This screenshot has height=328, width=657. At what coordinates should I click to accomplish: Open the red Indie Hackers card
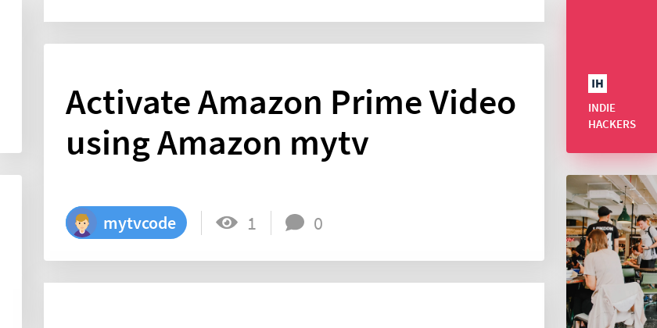point(612,77)
